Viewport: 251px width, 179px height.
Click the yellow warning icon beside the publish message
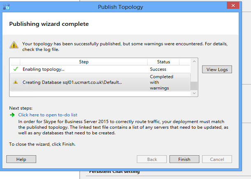(x=14, y=45)
